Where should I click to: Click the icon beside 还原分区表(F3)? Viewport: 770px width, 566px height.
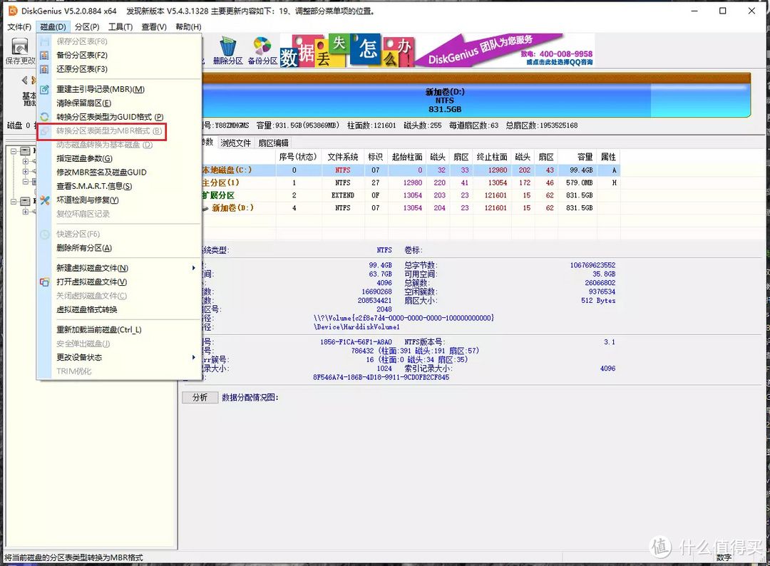(44, 68)
